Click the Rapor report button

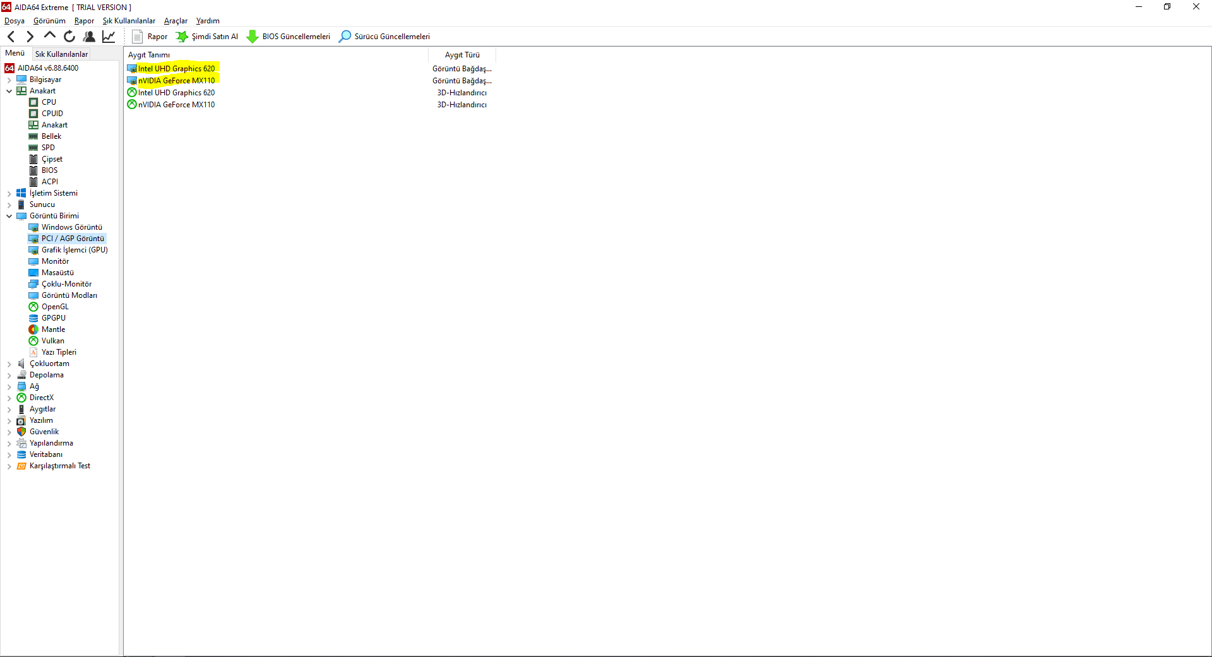[x=150, y=37]
